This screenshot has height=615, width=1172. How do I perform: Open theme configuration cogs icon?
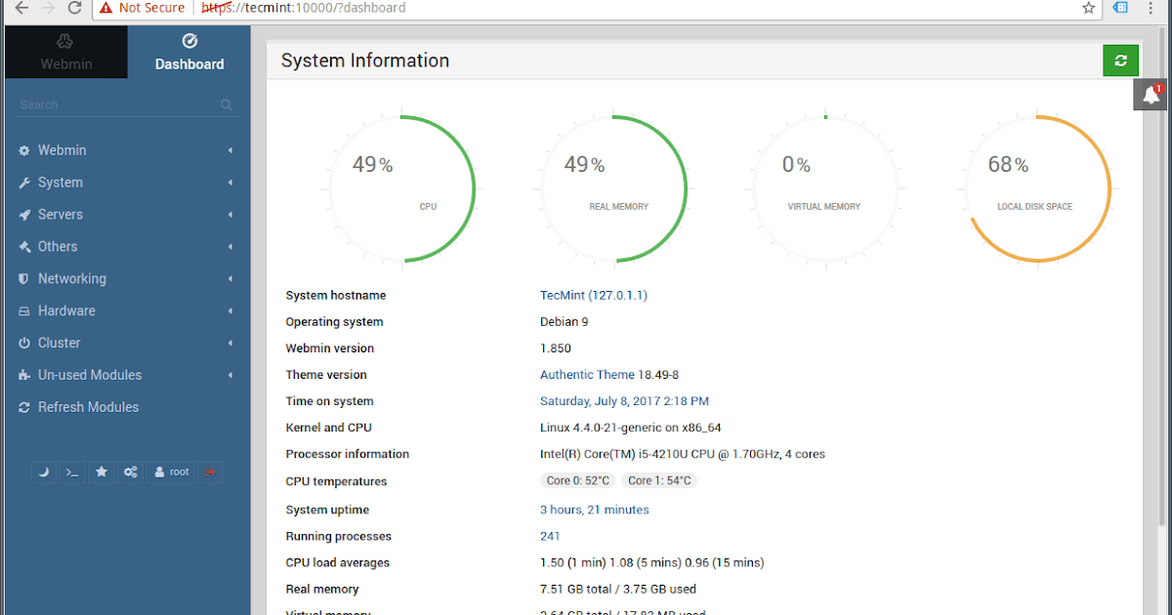click(130, 471)
